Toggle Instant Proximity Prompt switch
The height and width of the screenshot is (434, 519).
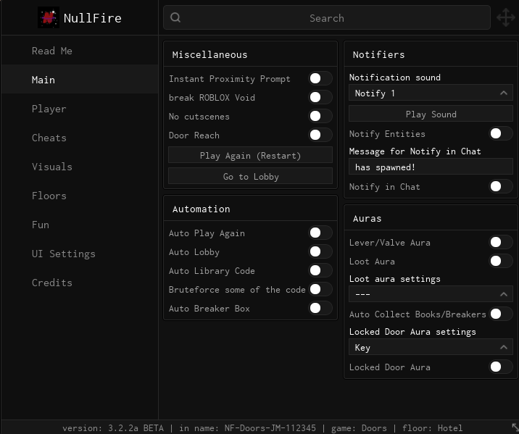coord(320,78)
